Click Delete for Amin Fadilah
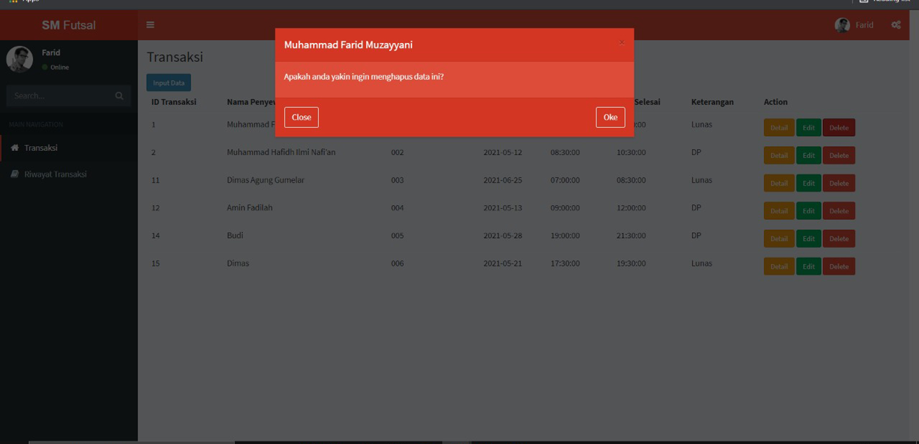 [x=839, y=211]
